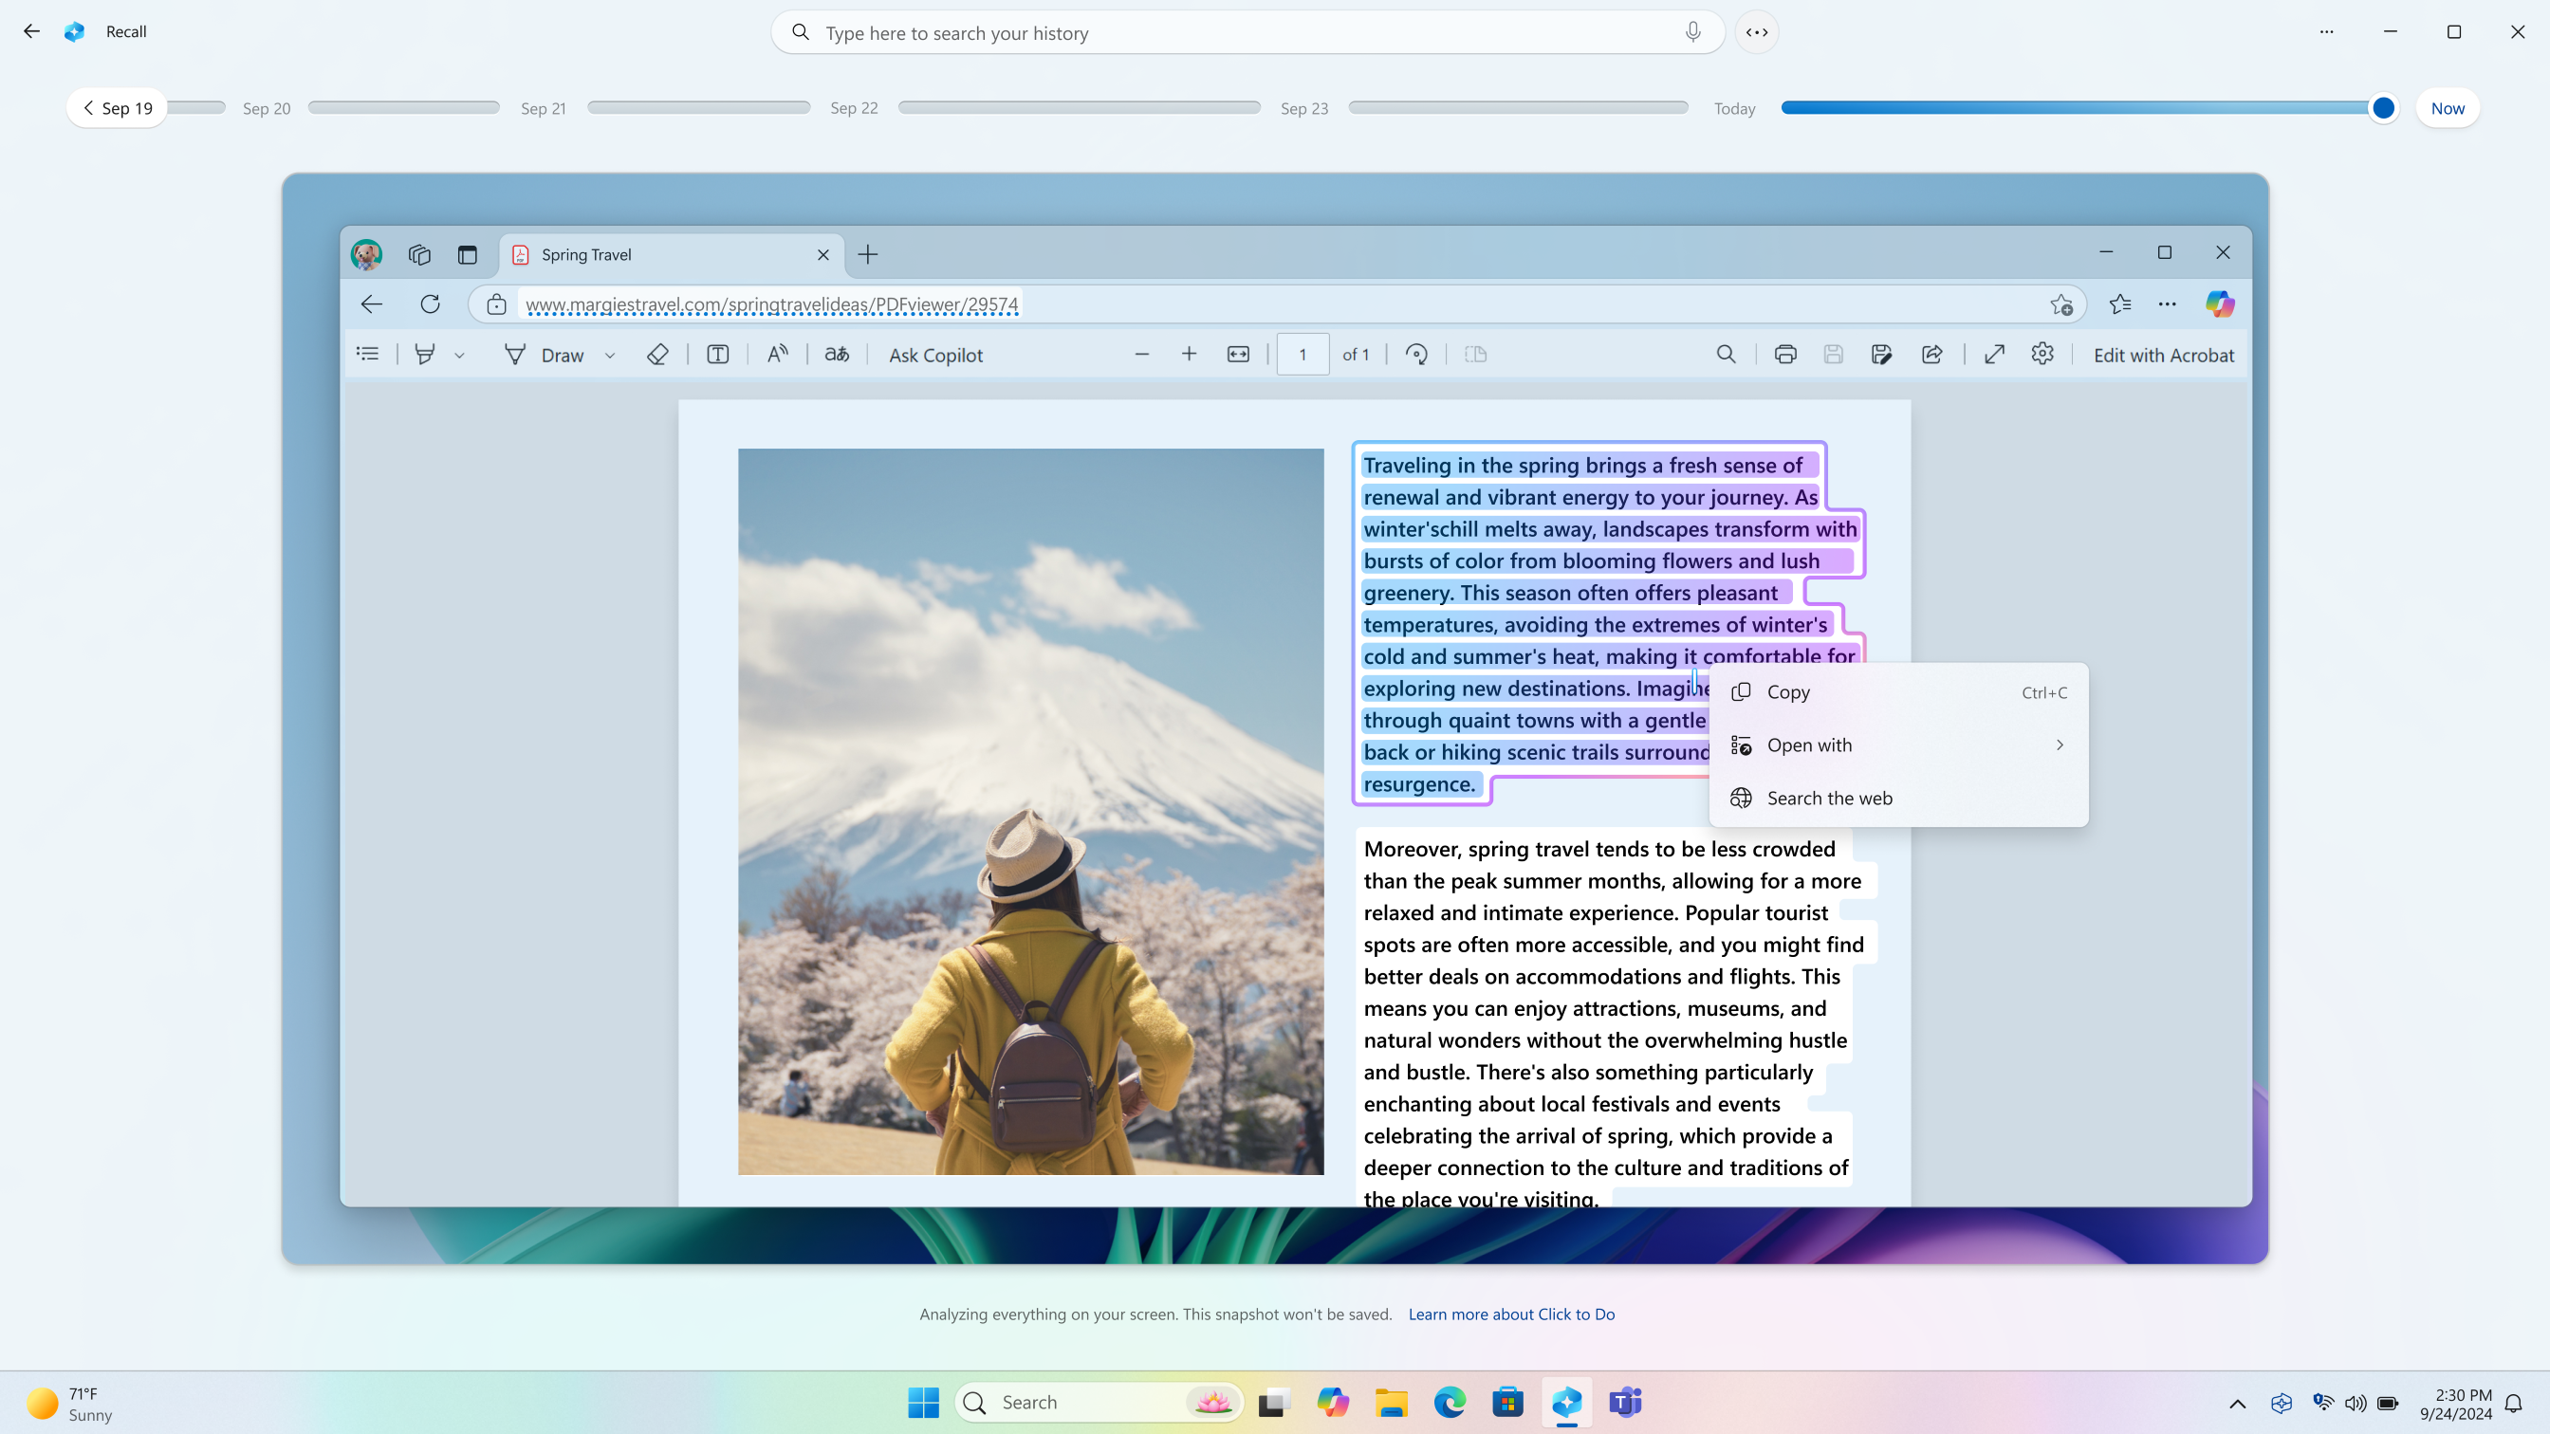Click the Share icon in PDF toolbar
The height and width of the screenshot is (1434, 2550).
tap(1931, 354)
